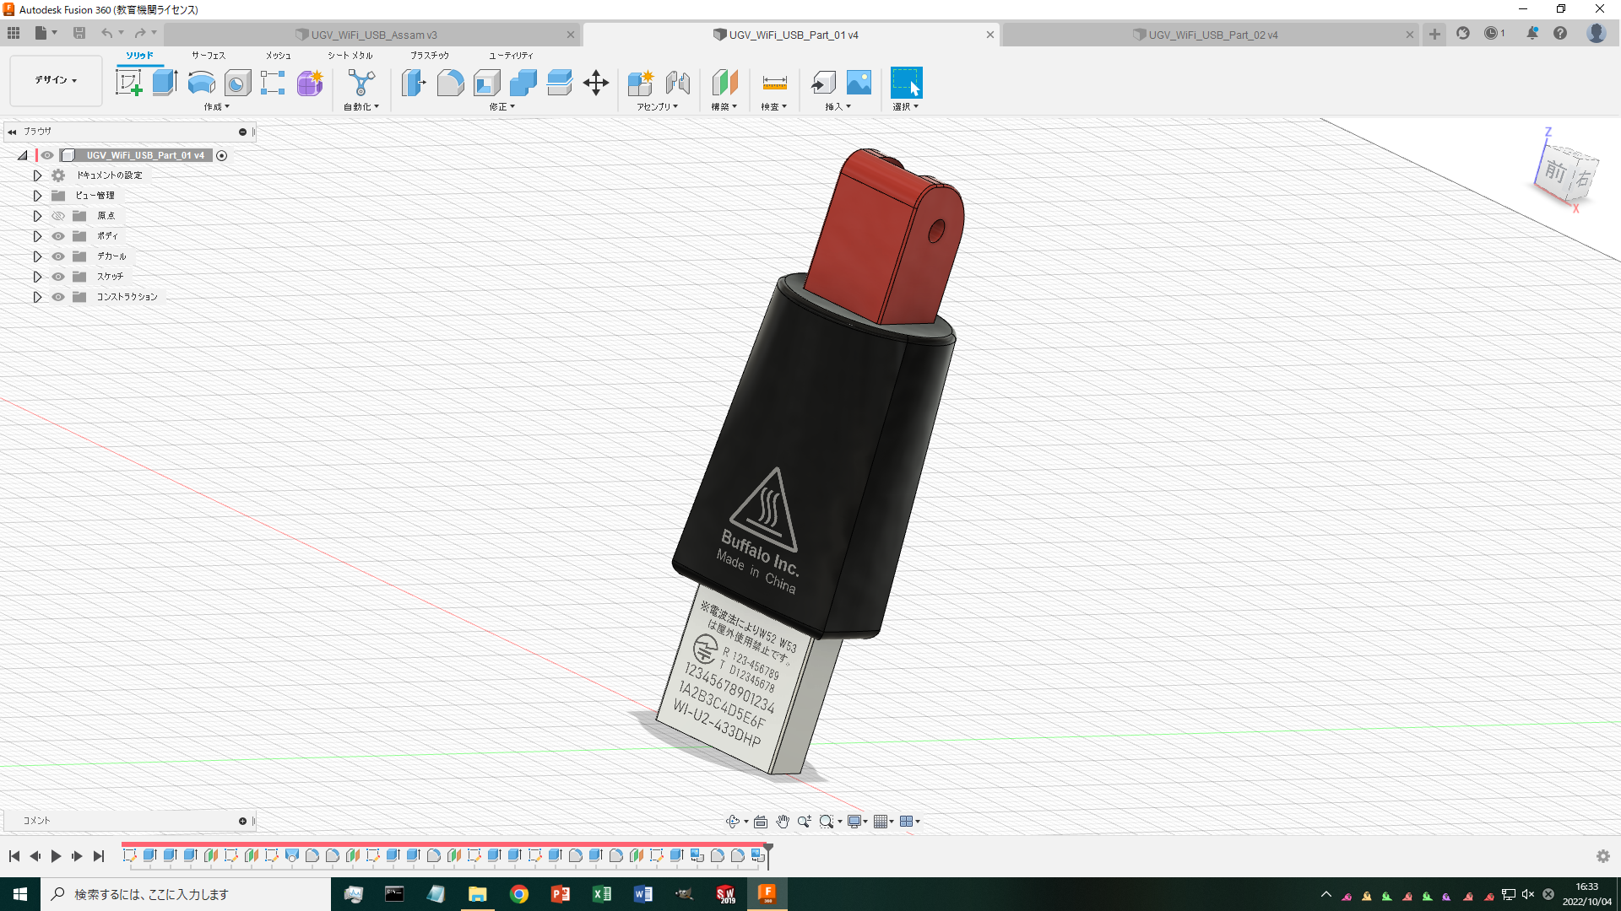Image resolution: width=1621 pixels, height=911 pixels.
Task: Switch to the Plastic tab
Action: pyautogui.click(x=431, y=56)
